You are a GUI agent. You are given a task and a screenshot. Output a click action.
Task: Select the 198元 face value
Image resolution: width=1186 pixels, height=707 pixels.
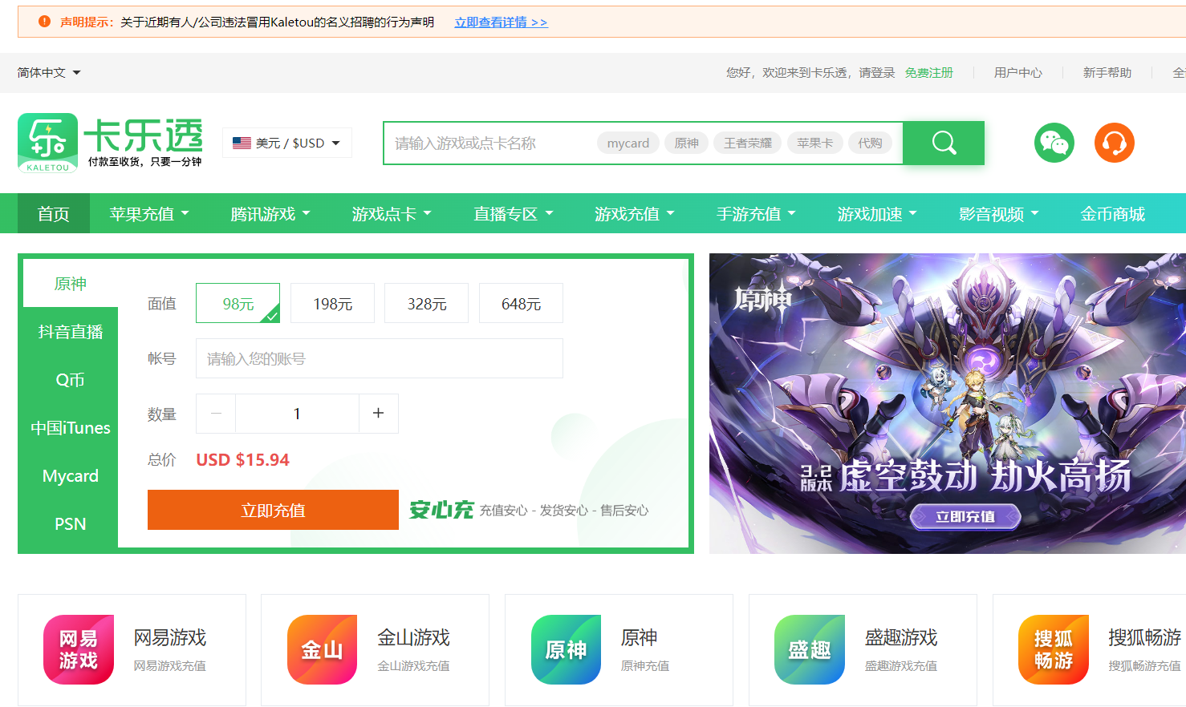pos(332,303)
